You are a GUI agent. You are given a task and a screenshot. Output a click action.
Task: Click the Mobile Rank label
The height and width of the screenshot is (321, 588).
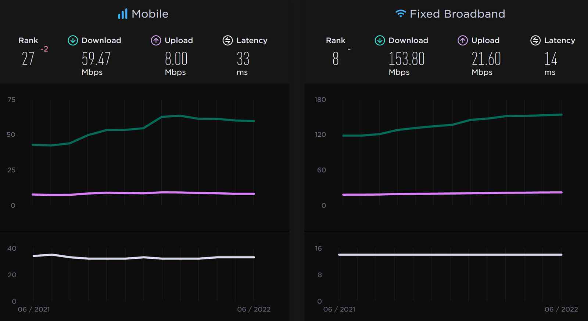coord(28,40)
